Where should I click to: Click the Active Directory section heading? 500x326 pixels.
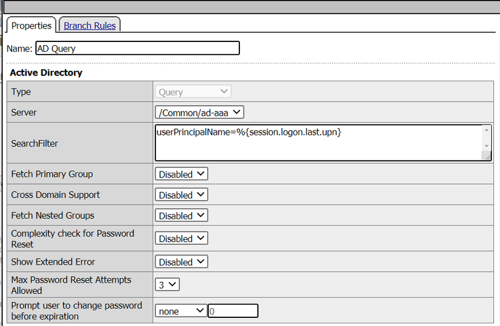[46, 72]
